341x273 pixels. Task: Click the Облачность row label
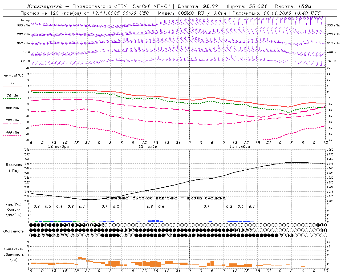[14, 231]
